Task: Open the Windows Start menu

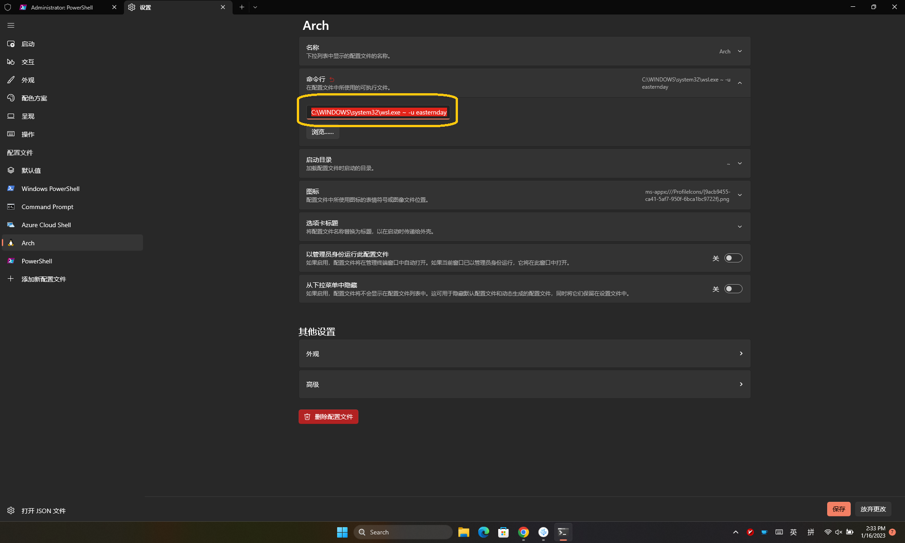Action: point(342,532)
